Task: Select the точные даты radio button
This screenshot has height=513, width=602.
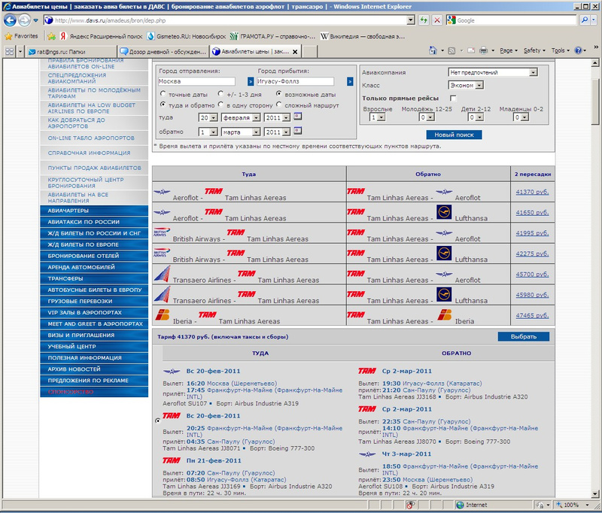Action: point(162,94)
